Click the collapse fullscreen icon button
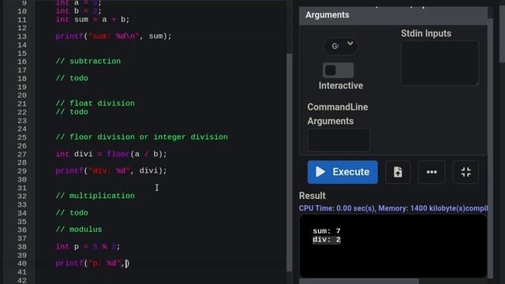 pyautogui.click(x=466, y=172)
